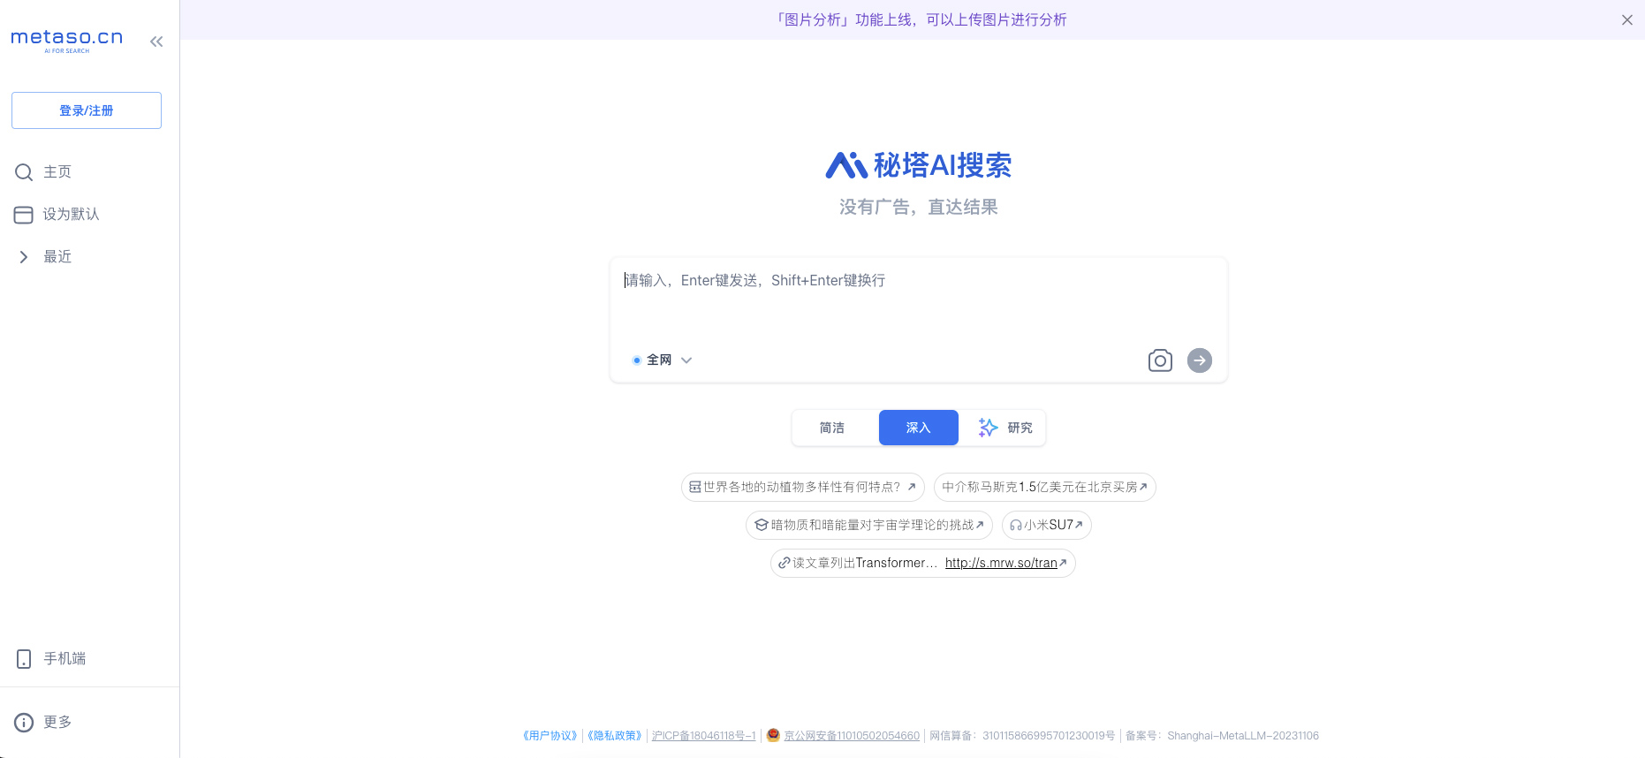
Task: Click the metaso.cn logo
Action: [x=67, y=40]
